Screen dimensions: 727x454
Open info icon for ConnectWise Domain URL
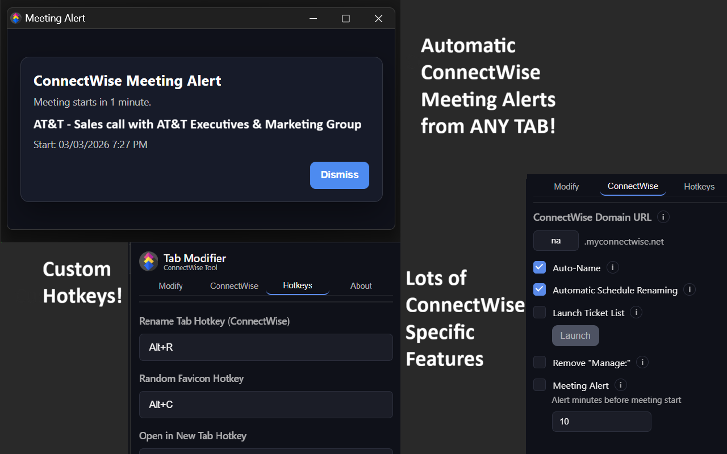663,217
